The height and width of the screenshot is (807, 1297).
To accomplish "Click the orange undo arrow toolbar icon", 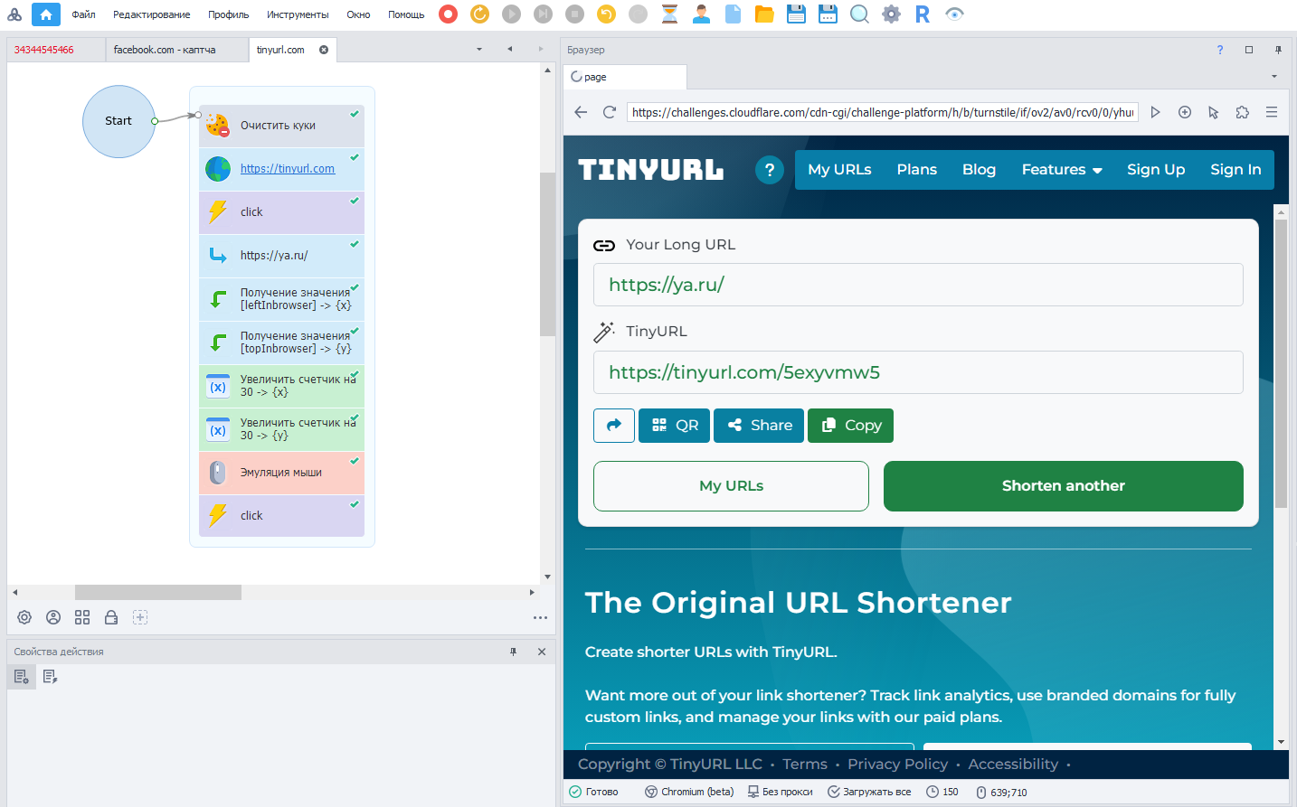I will coord(606,14).
